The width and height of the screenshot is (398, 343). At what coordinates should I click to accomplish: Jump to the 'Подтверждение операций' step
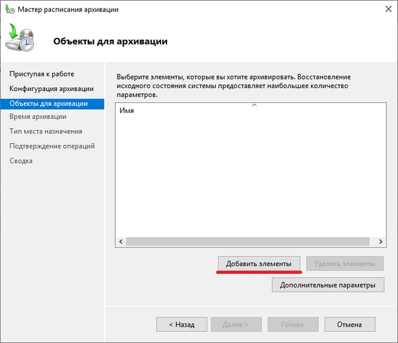52,146
